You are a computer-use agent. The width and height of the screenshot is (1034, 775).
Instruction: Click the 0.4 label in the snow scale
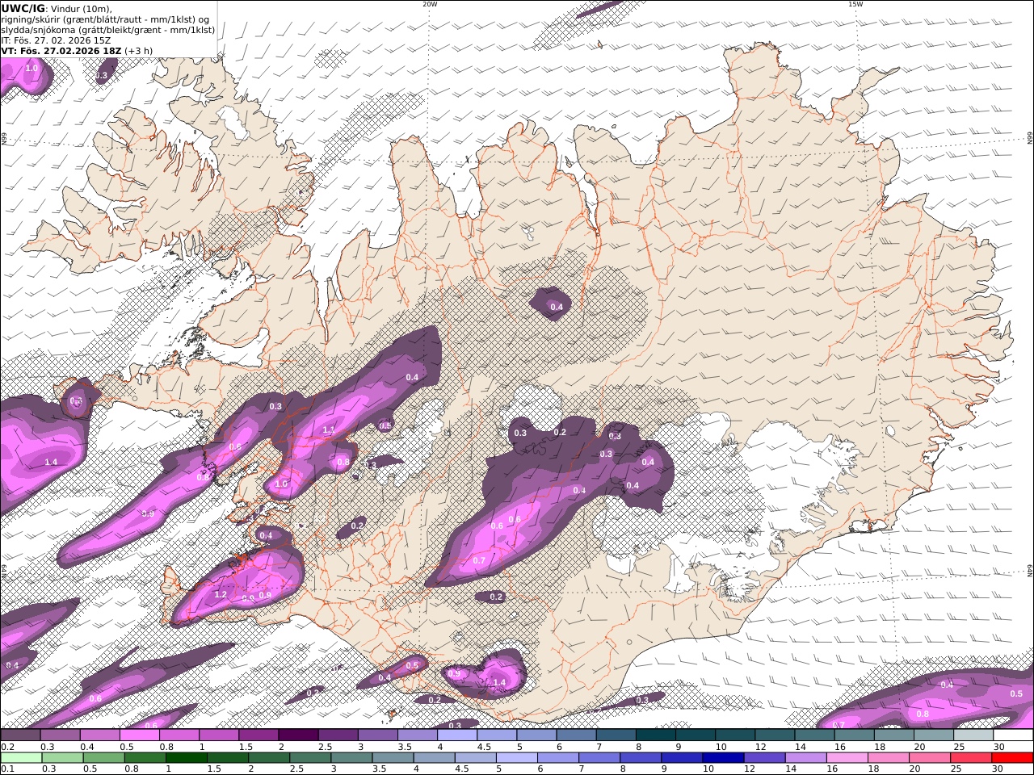[x=88, y=748]
